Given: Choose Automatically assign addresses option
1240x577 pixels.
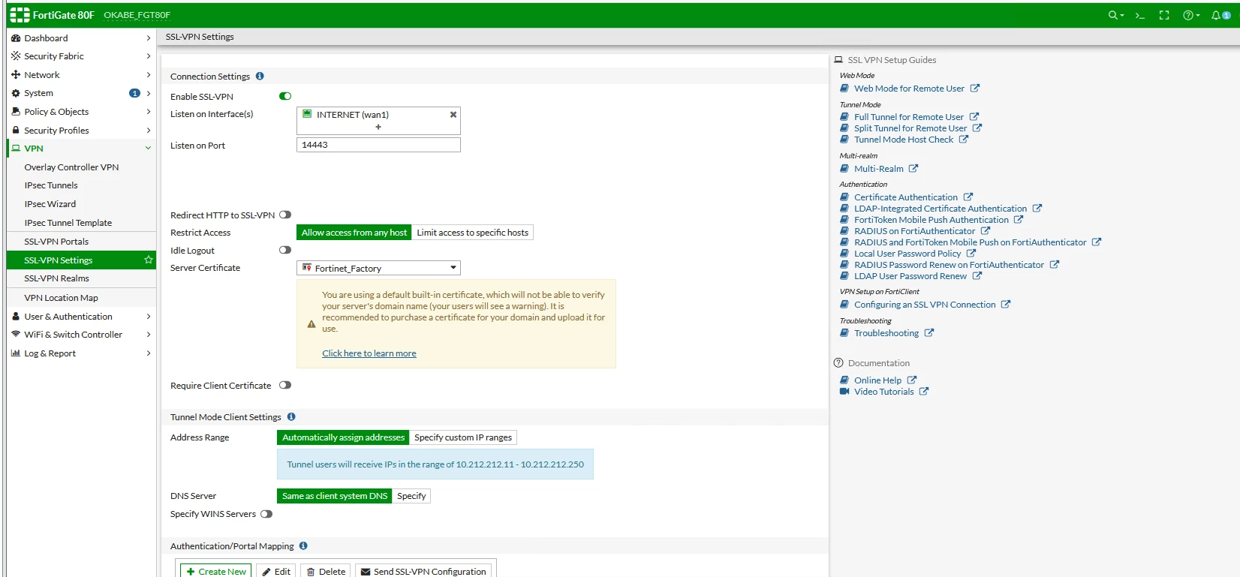Looking at the screenshot, I should tap(343, 437).
